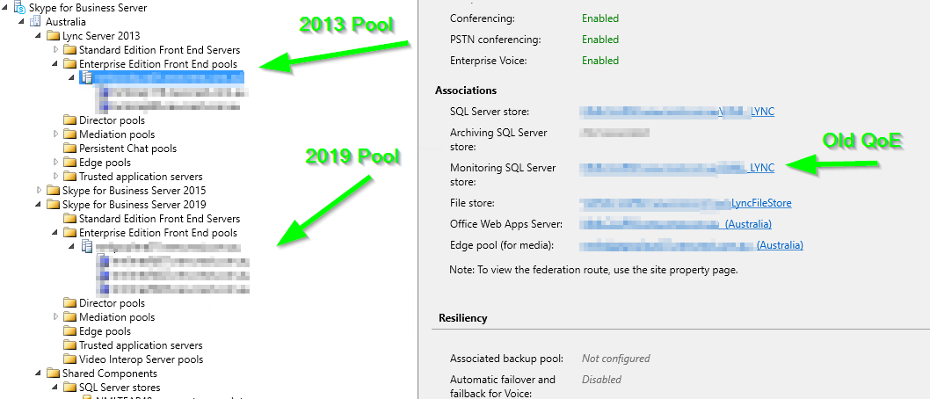Click the selected 2013 front end pool icon

point(87,78)
